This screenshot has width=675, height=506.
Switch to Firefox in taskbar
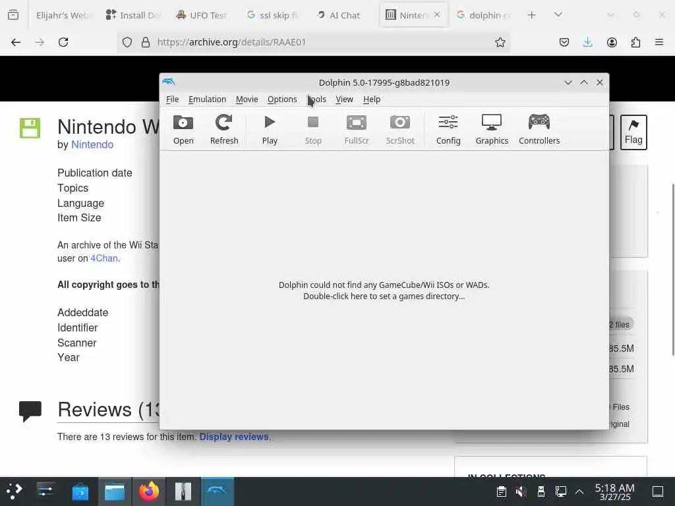149,492
